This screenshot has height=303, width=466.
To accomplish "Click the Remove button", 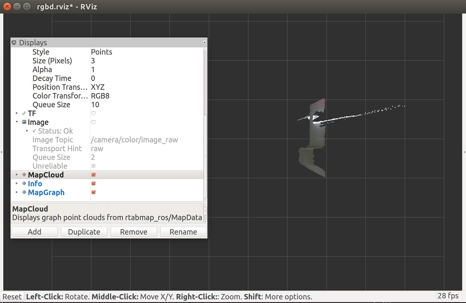I will click(x=134, y=232).
